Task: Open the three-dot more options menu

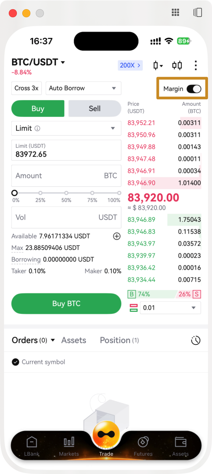Action: (196, 65)
